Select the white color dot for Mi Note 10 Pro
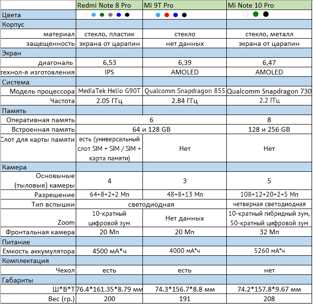313x304 pixels. tap(246, 14)
